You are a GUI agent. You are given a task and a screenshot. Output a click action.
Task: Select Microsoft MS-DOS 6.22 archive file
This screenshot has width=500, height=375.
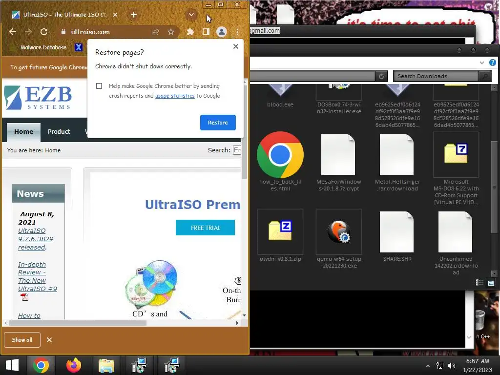[x=456, y=169]
